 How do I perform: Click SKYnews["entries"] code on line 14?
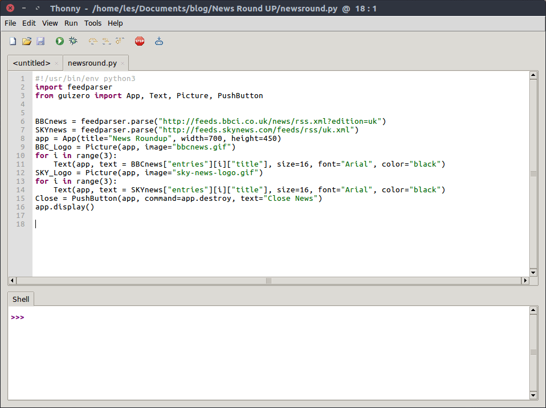[170, 189]
